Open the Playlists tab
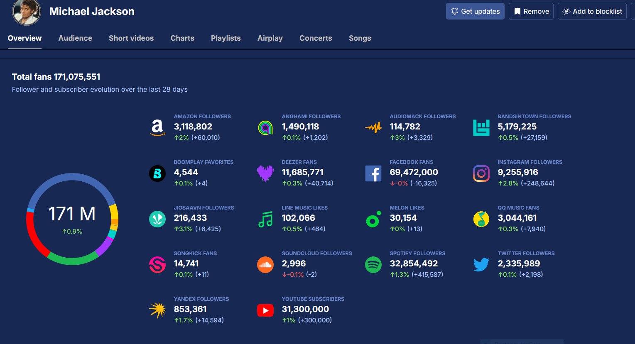Viewport: 635px width, 344px height. click(x=226, y=38)
